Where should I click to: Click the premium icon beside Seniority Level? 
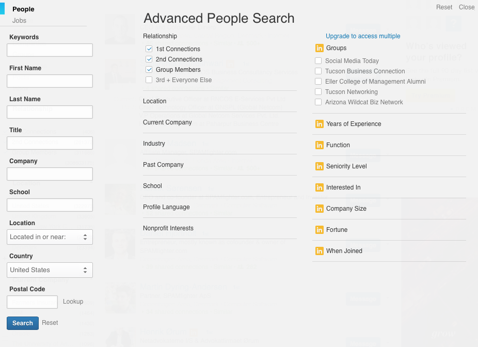pos(319,166)
